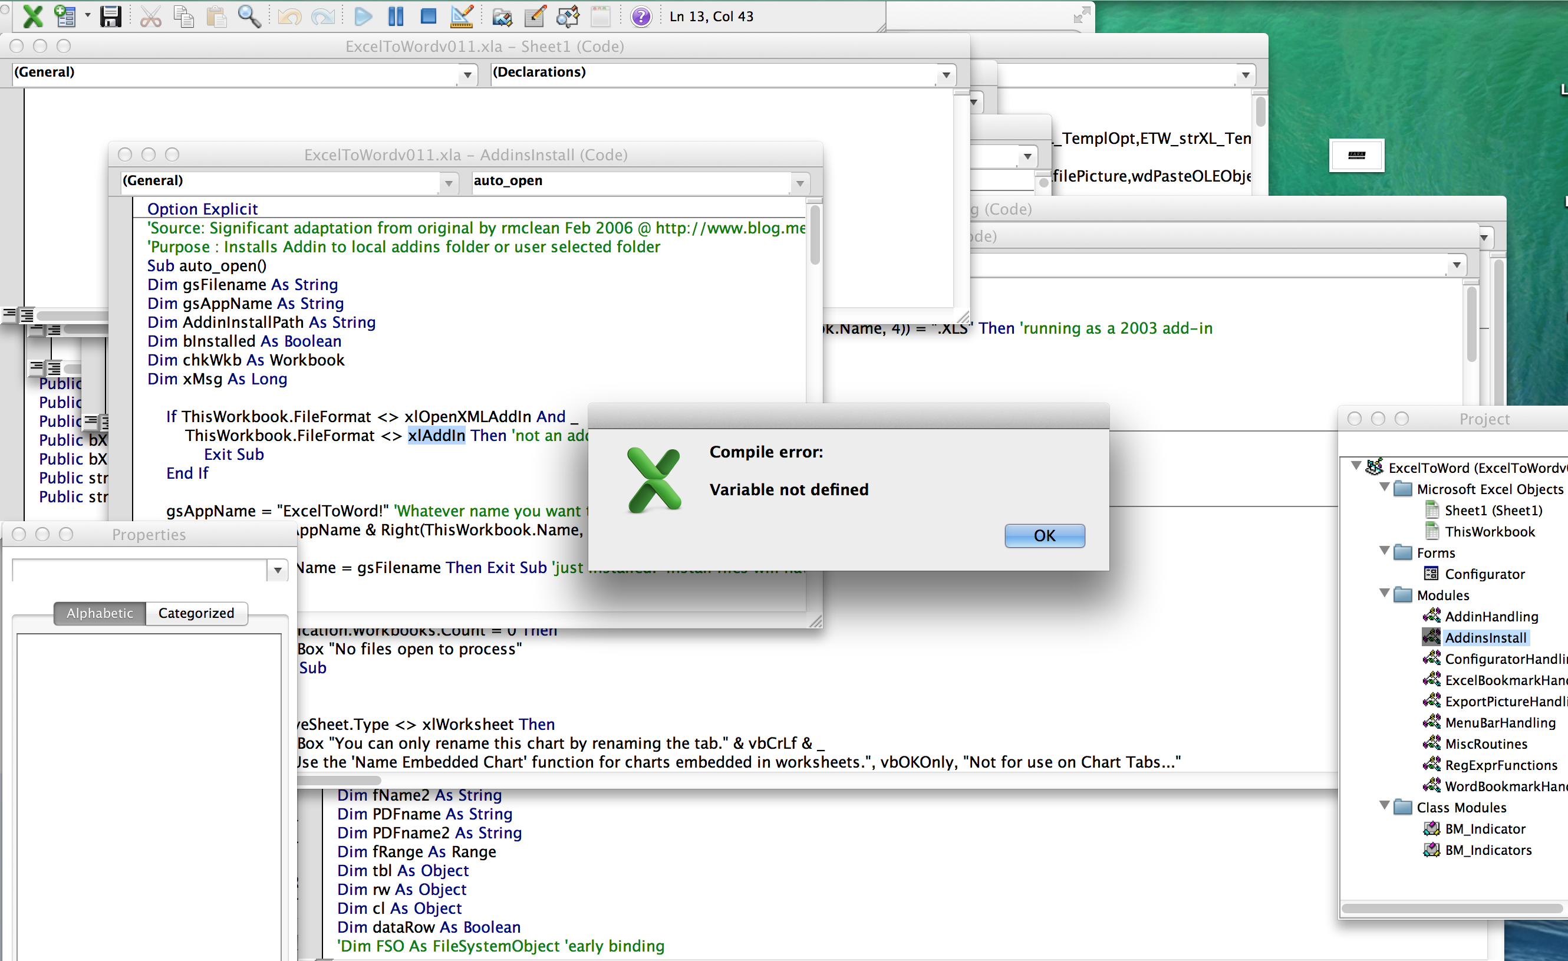Toggle Design Mode ruler-and-pencil icon
This screenshot has width=1568, height=961.
click(462, 16)
